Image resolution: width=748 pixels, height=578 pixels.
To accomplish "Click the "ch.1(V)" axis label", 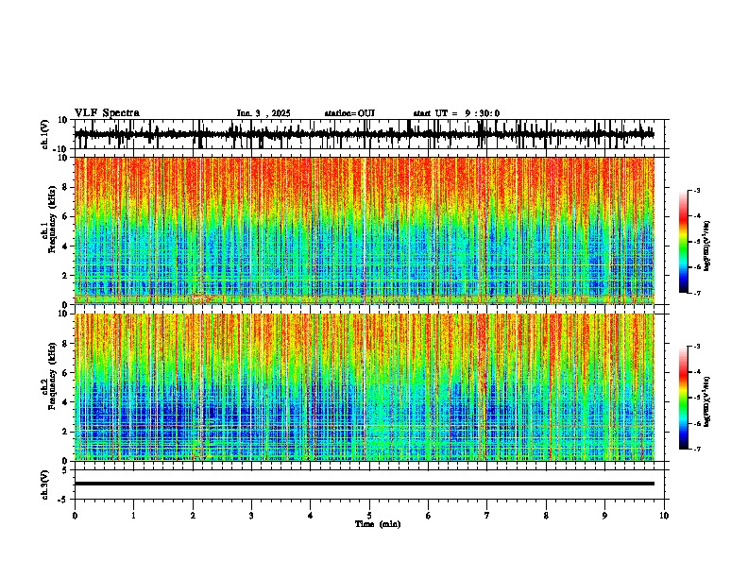I will (45, 134).
